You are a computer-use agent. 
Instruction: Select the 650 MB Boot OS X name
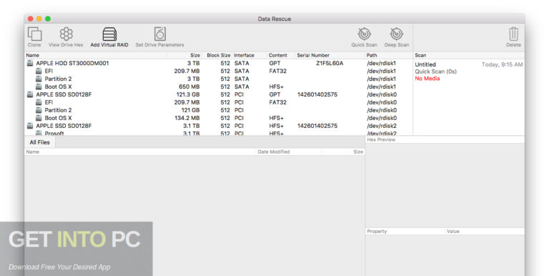point(58,87)
